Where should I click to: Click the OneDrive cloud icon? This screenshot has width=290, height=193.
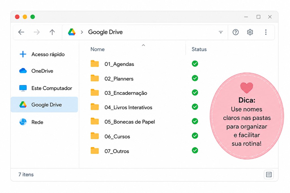pos(23,71)
